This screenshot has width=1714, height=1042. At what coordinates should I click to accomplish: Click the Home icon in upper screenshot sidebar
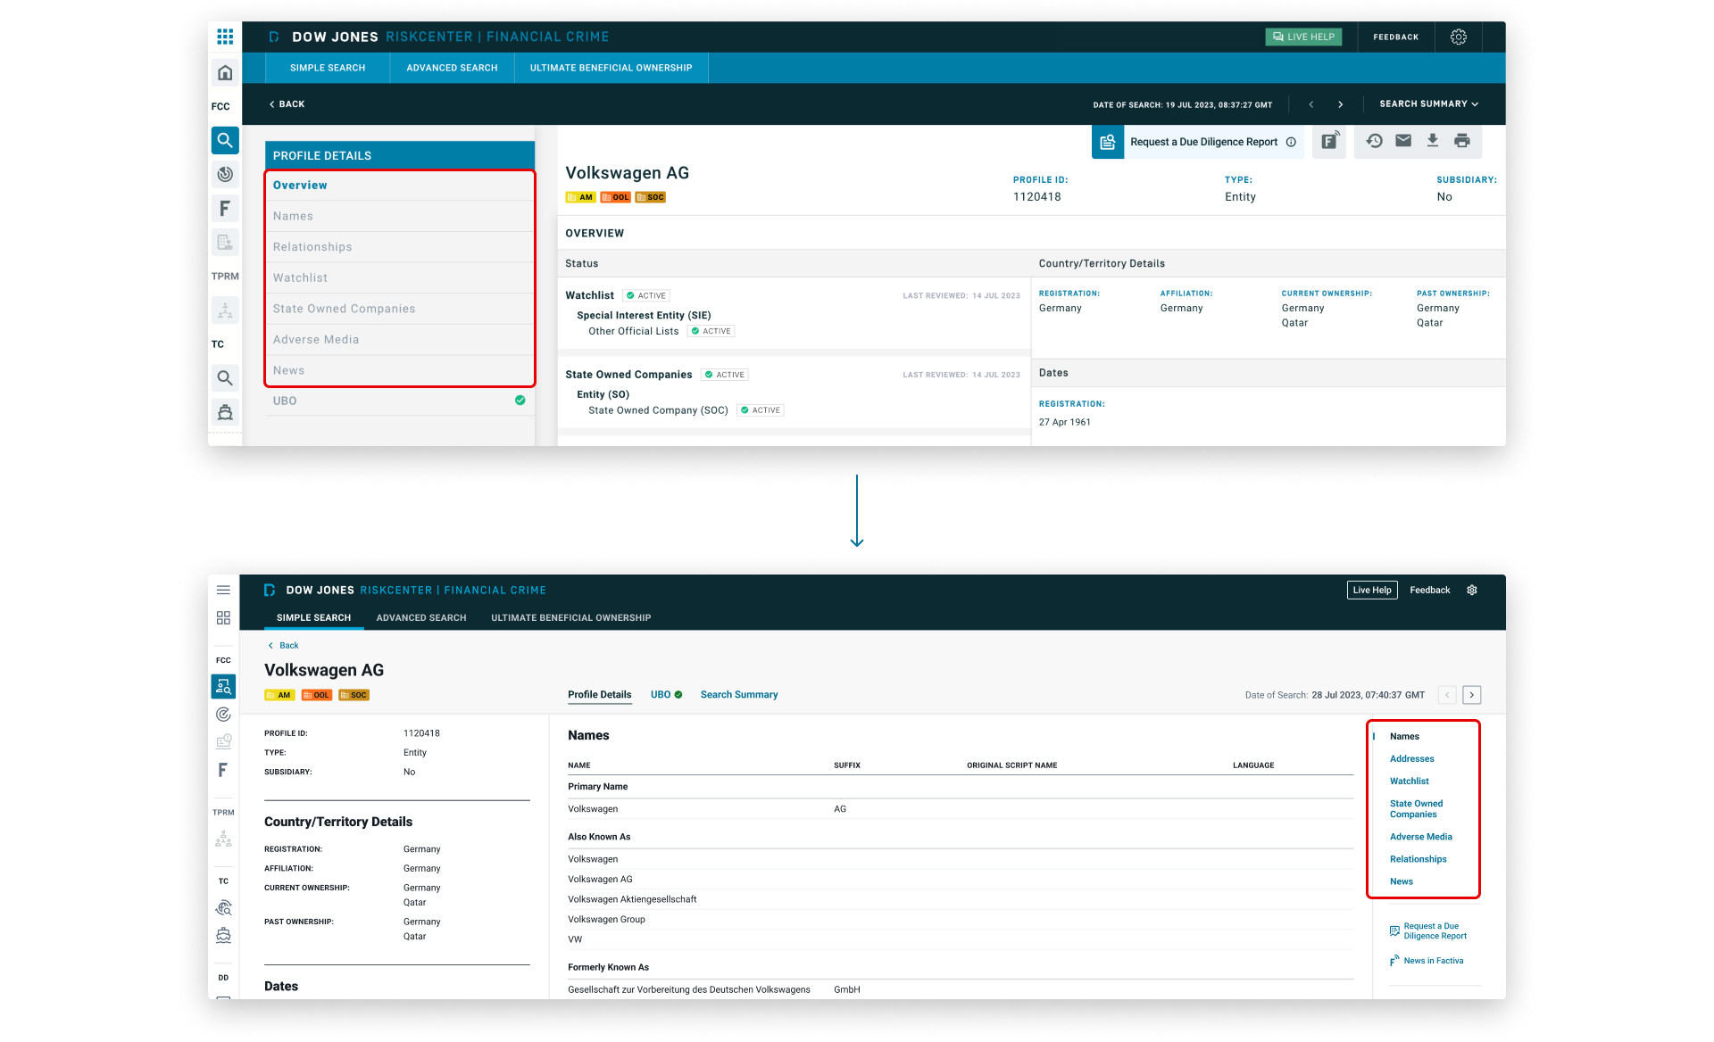pyautogui.click(x=225, y=72)
